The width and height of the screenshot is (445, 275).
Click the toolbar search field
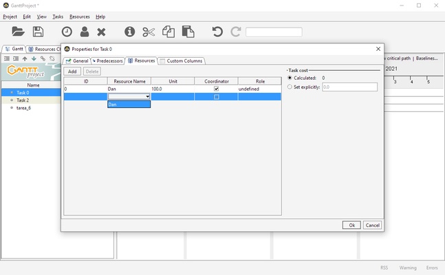[x=274, y=32]
